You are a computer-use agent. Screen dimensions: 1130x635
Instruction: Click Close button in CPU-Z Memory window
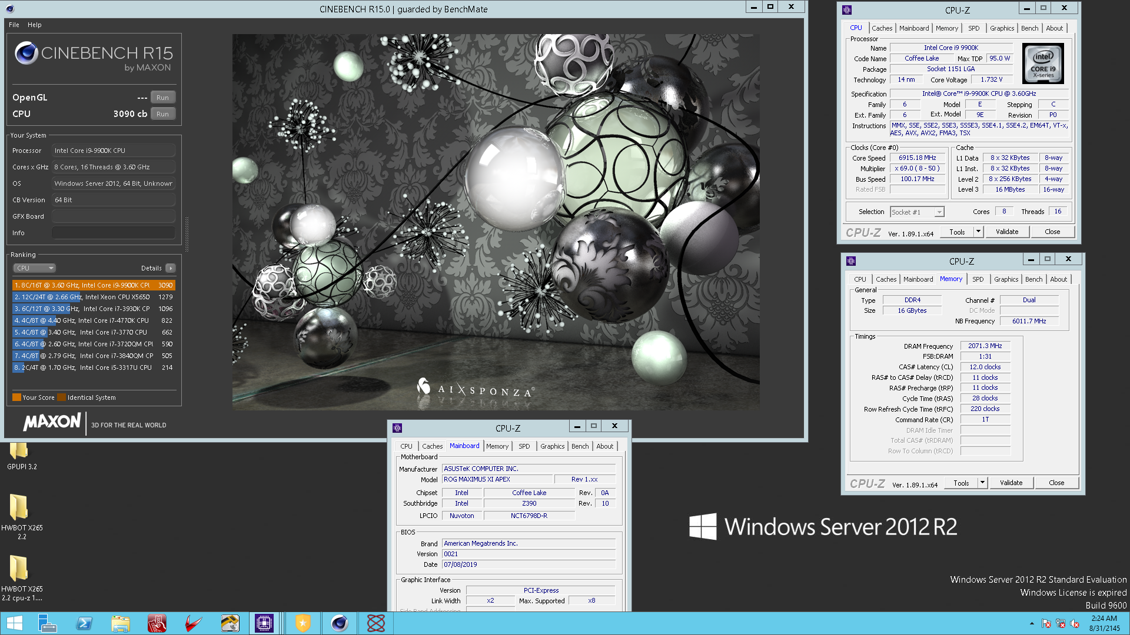1056,483
